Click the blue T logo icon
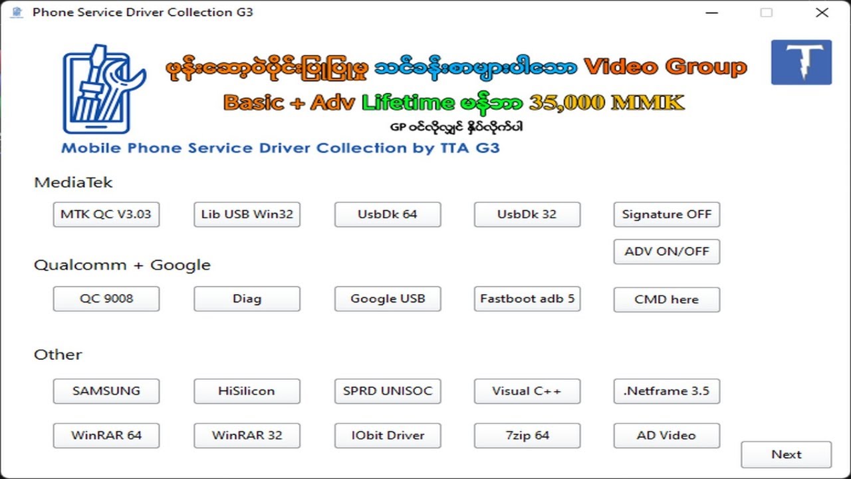The image size is (851, 479). pyautogui.click(x=801, y=62)
